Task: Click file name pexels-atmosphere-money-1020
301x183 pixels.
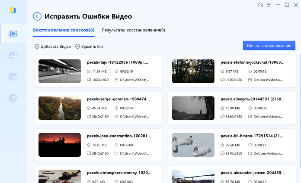Action: (x=119, y=173)
